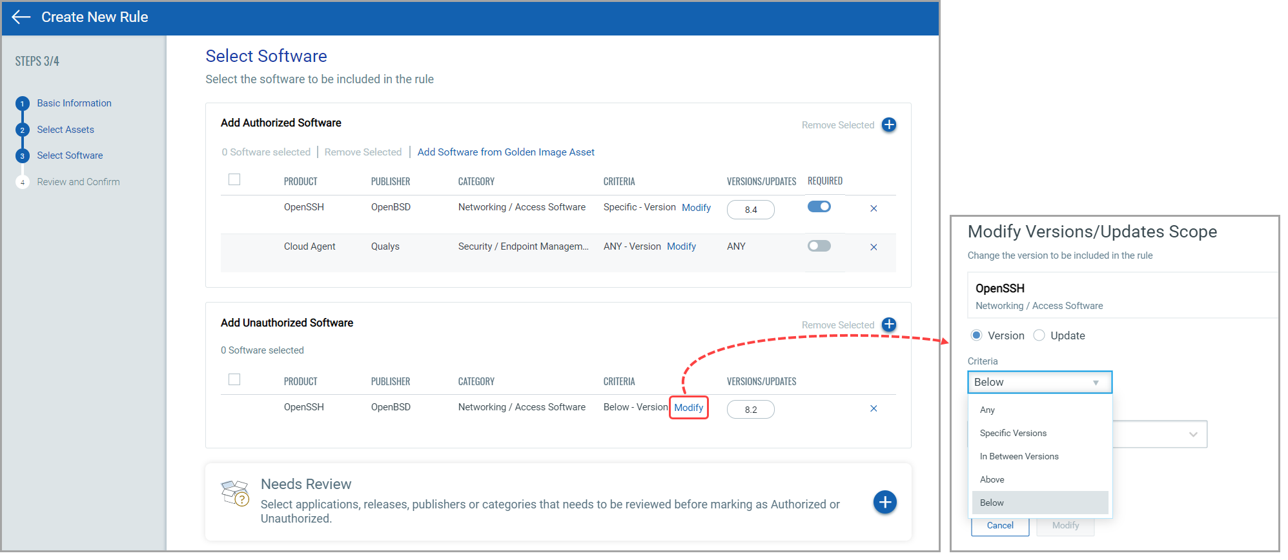Click PUBLISHER column header in authorized table
This screenshot has width=1288, height=560.
click(x=391, y=182)
